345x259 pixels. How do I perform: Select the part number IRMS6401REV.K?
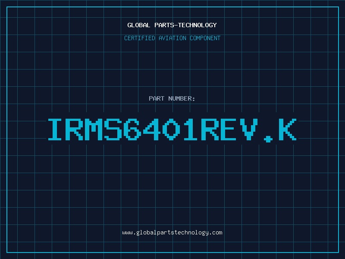172,130
